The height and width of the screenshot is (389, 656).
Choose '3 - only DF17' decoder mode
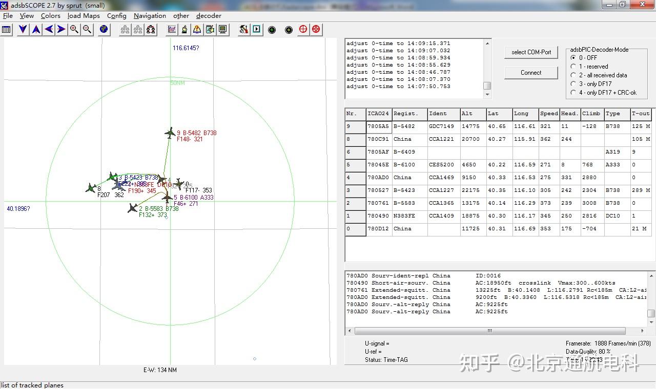point(573,84)
